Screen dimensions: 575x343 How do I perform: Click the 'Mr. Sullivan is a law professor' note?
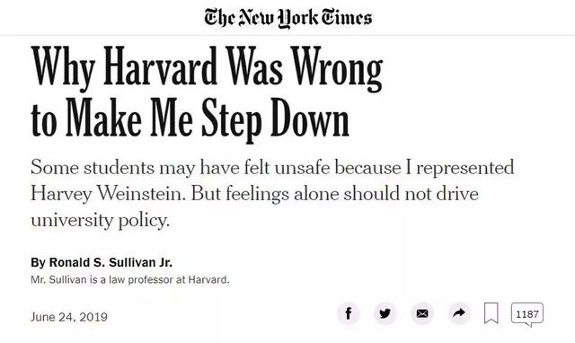click(x=130, y=279)
